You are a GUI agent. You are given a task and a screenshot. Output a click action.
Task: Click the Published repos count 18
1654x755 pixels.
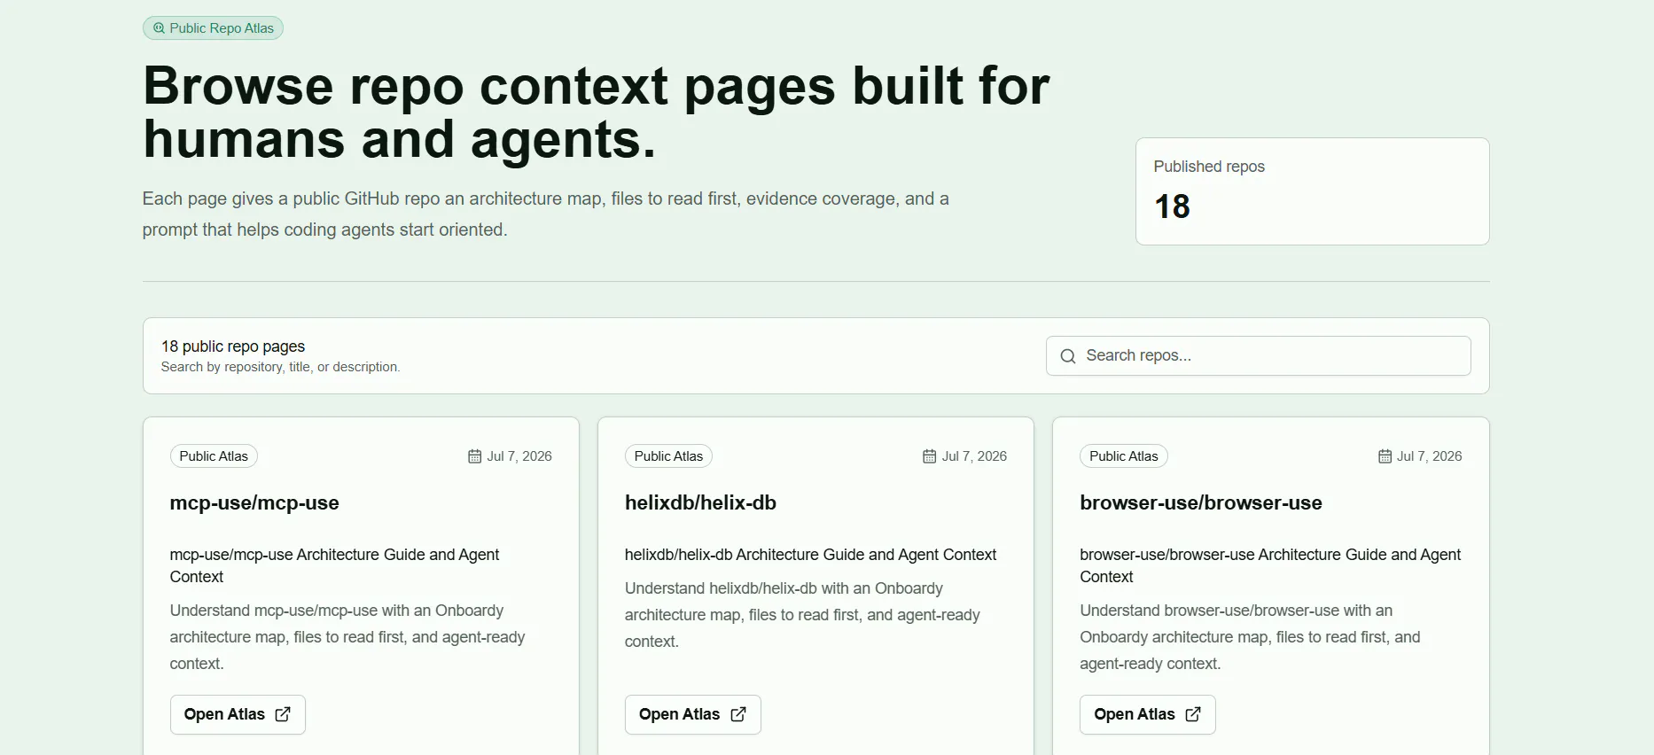click(1172, 206)
